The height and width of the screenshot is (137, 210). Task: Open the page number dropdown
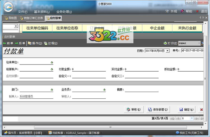[x=192, y=118]
